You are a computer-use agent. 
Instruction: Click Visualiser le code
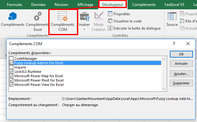point(124,21)
